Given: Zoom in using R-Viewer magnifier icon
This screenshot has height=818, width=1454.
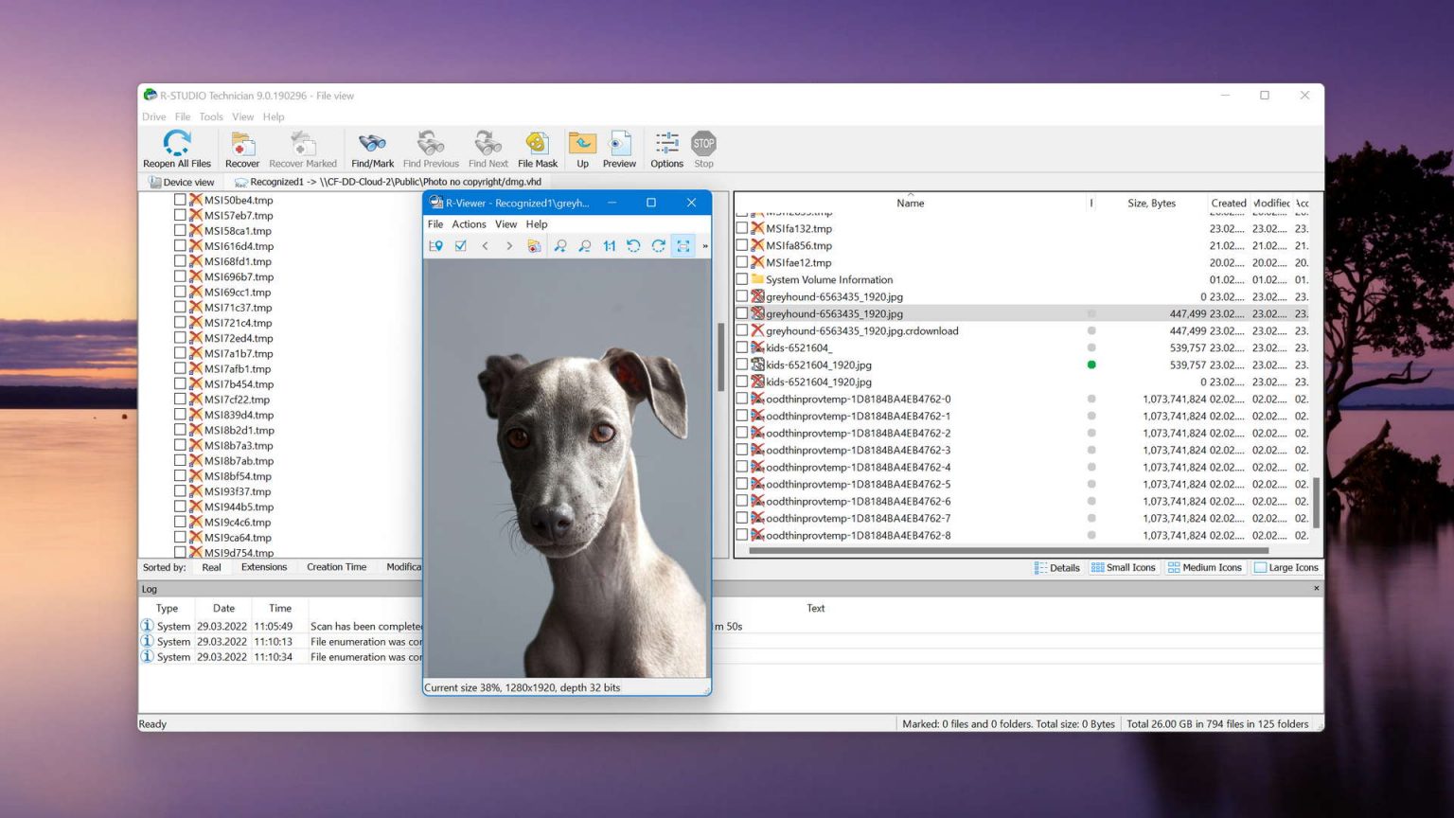Looking at the screenshot, I should click(x=561, y=246).
